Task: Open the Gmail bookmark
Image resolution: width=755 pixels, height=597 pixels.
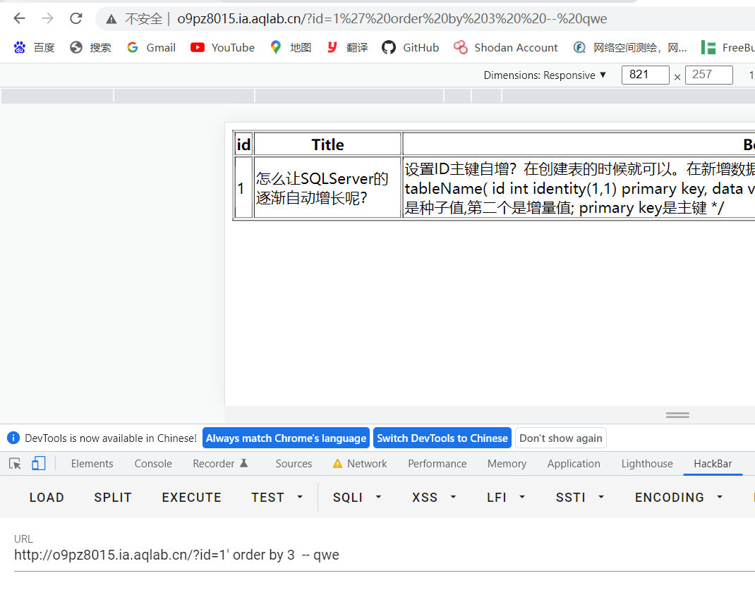Action: pyautogui.click(x=151, y=47)
